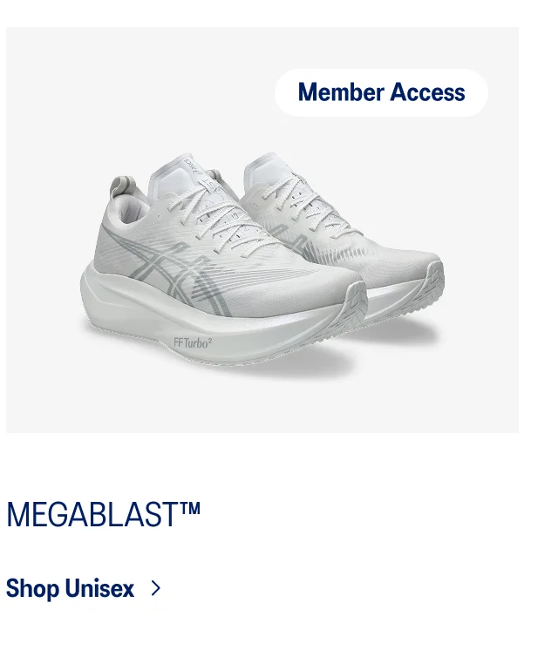
Task: Click the word Access in the badge
Action: click(x=427, y=92)
